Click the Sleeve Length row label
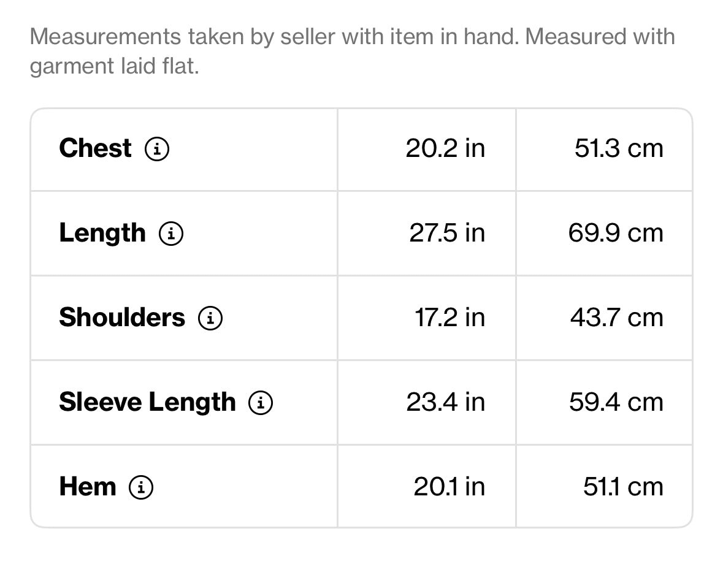 148,402
